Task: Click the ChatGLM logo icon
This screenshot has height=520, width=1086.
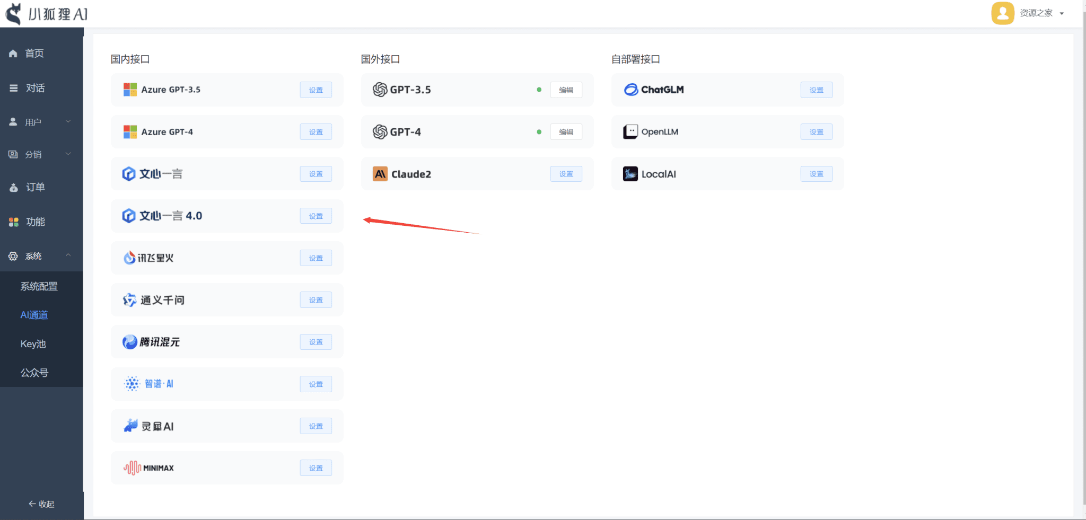Action: [x=630, y=90]
